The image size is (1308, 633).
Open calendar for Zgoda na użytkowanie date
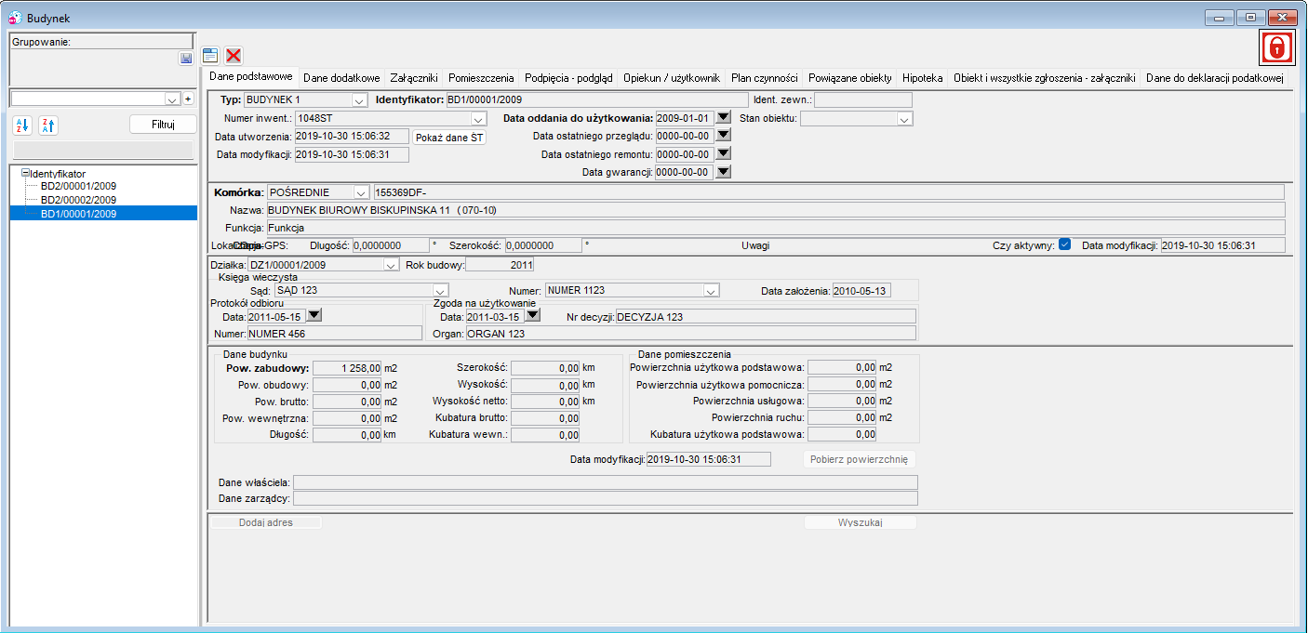[x=532, y=316]
